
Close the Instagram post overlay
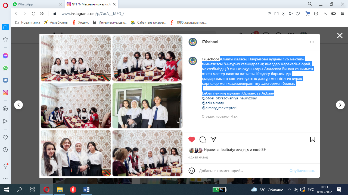340,35
